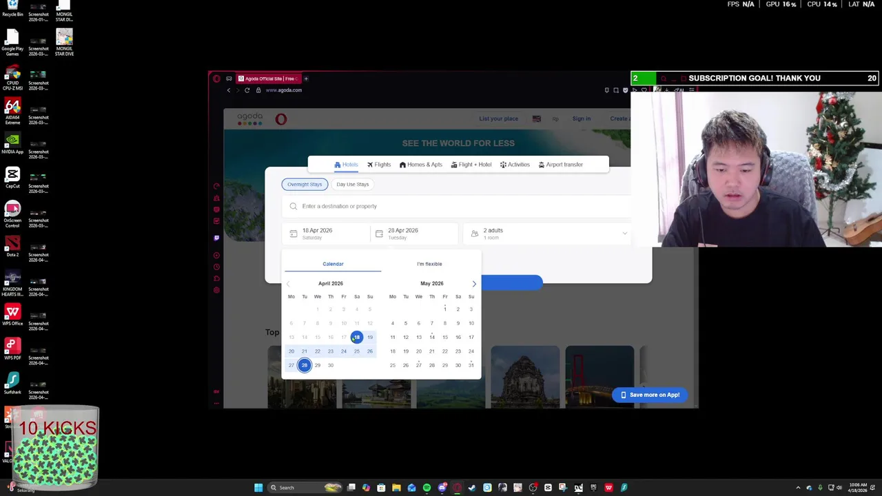
Task: Open Google Play Games desktop icon
Action: pos(12,43)
